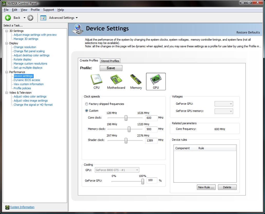Open the GeForce GPU memory voltage dropdown

[x=224, y=111]
